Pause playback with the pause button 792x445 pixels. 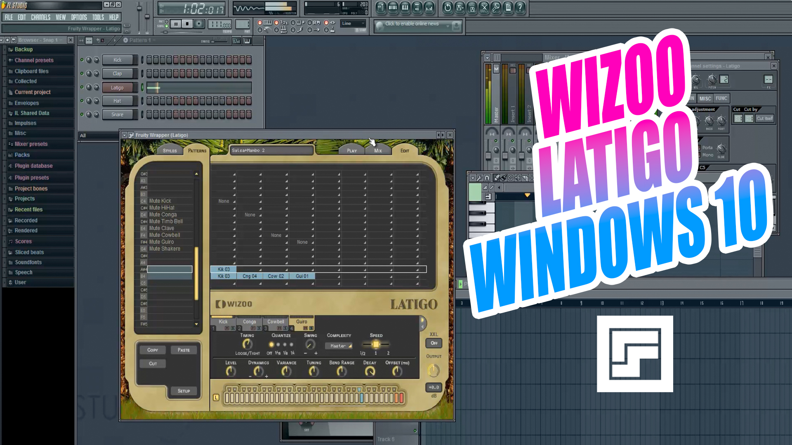point(176,24)
